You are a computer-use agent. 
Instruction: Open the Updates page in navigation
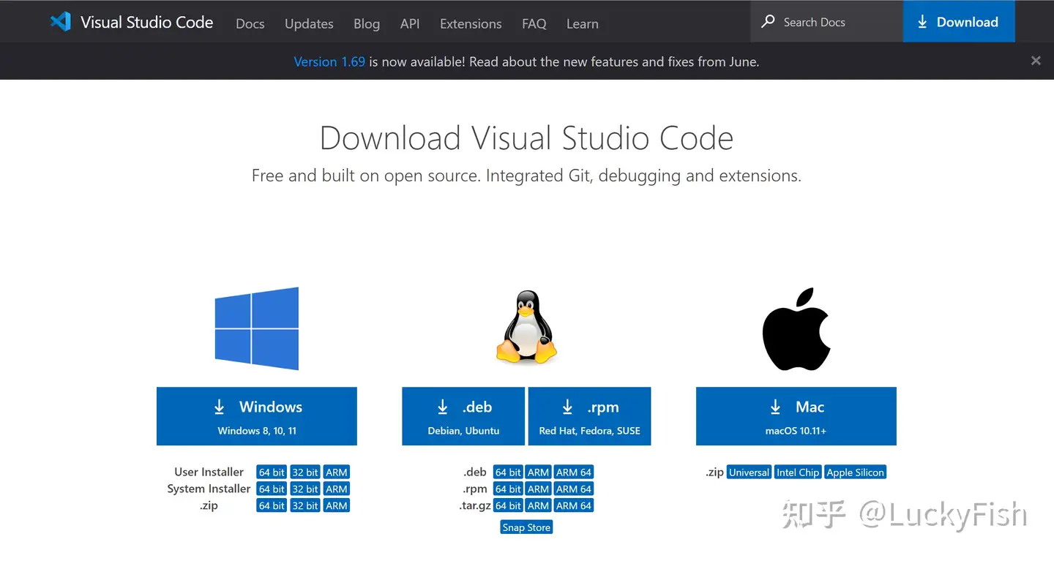(x=309, y=23)
